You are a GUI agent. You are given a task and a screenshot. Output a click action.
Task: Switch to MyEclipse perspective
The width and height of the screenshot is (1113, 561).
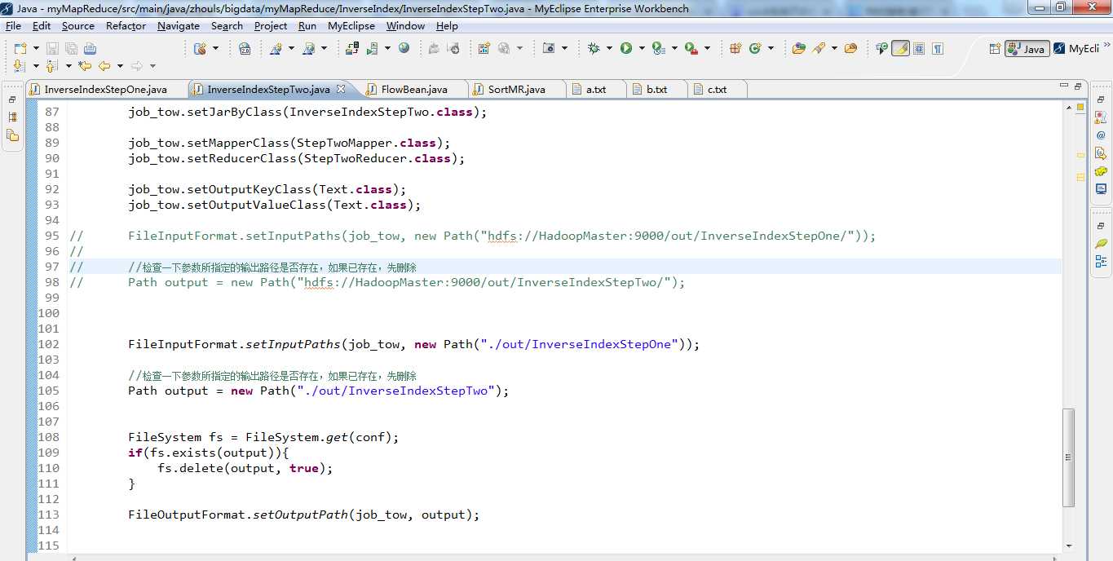[x=1076, y=49]
